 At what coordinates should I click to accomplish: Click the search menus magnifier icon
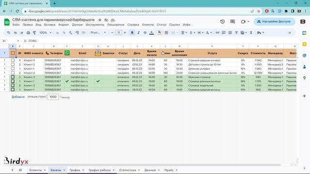click(x=8, y=32)
